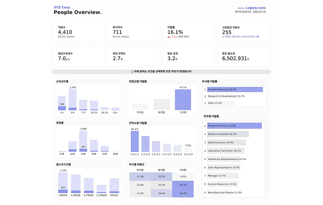Select the '1천만원+' income bar
Image resolution: width=323 pixels, height=205 pixels.
(114, 186)
